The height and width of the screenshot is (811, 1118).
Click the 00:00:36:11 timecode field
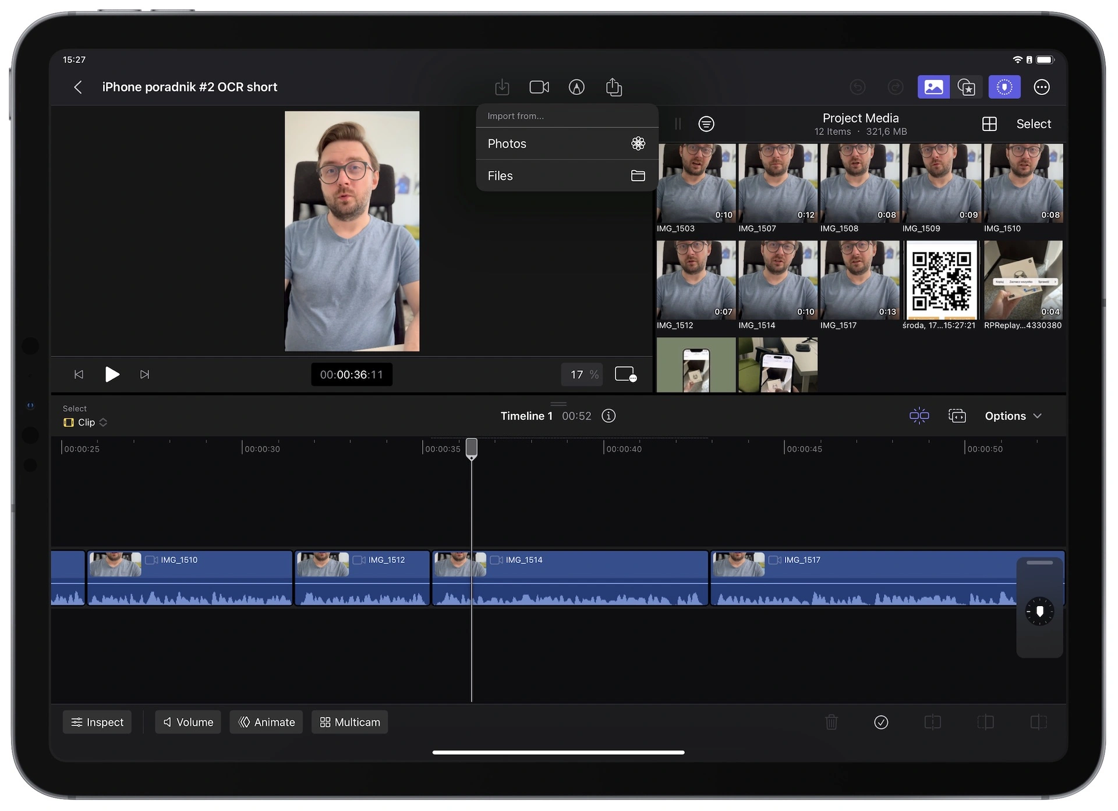[352, 374]
